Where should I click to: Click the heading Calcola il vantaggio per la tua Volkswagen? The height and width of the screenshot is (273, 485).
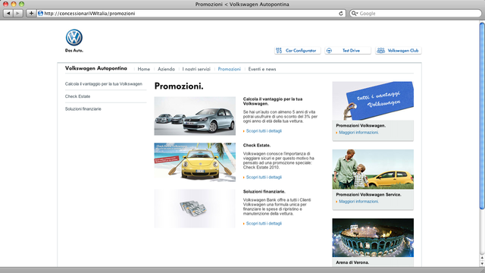point(273,101)
